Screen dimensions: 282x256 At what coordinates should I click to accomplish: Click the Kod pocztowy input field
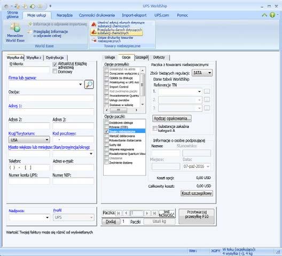[73, 140]
